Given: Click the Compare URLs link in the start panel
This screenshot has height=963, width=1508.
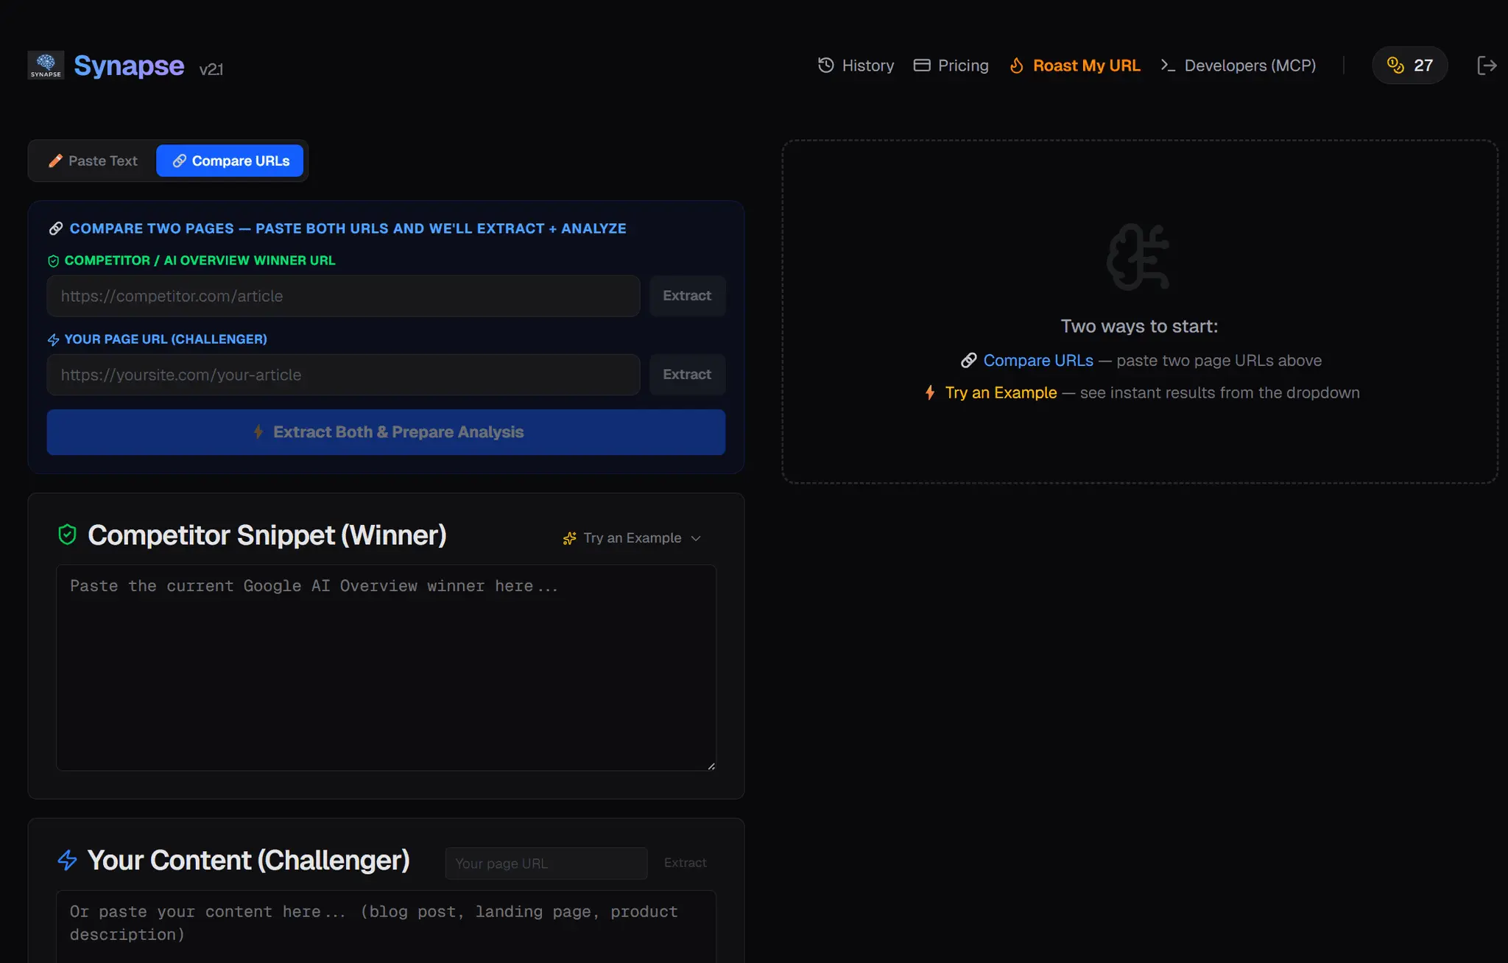Looking at the screenshot, I should [x=1038, y=361].
